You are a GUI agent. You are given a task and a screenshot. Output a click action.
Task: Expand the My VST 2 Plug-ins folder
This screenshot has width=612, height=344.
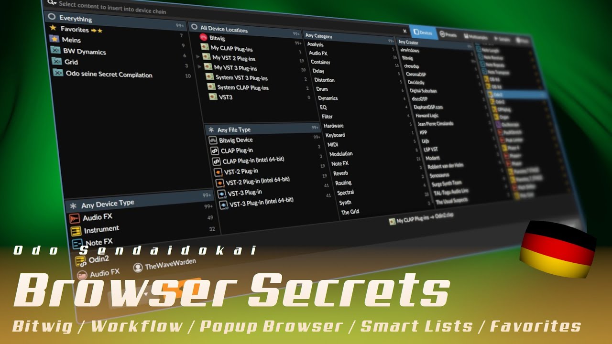(198, 56)
